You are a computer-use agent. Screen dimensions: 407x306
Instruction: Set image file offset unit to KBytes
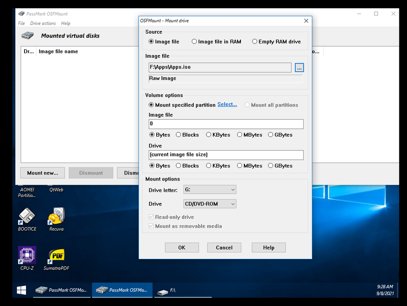point(218,135)
